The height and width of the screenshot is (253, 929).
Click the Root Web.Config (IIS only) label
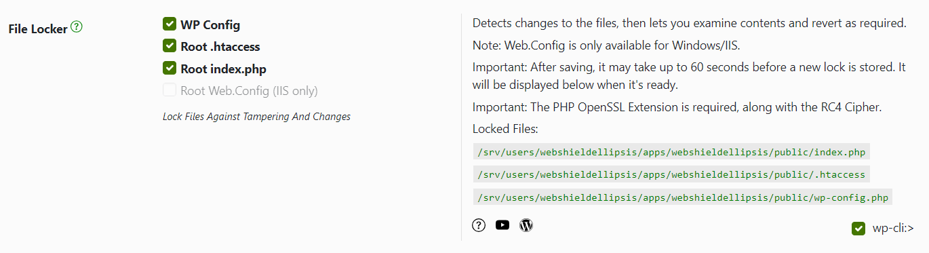pos(249,91)
